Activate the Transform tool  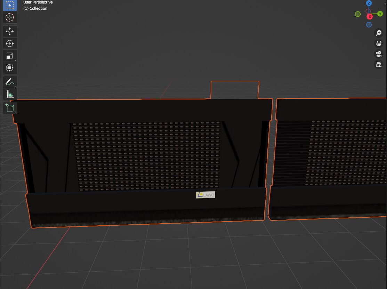point(10,68)
